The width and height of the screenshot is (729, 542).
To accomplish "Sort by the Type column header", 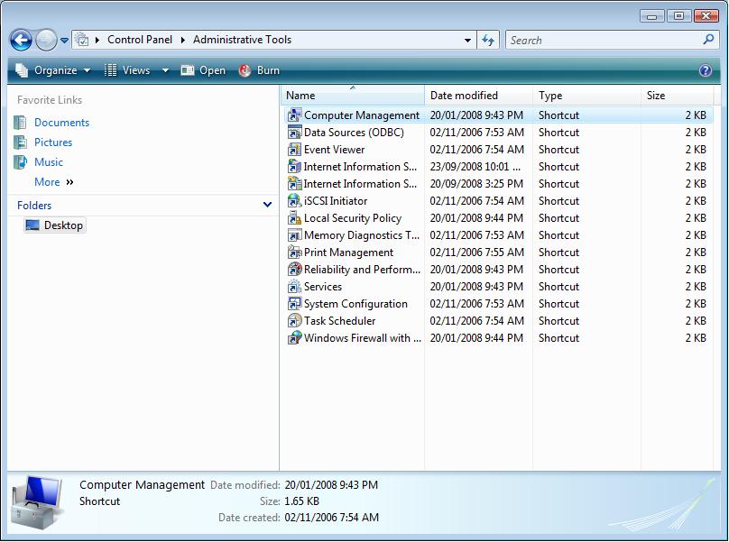I will click(586, 96).
